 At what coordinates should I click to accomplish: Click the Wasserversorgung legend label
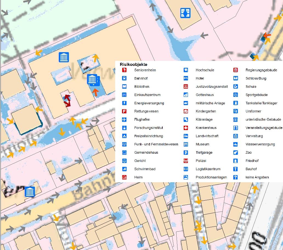coord(260,144)
